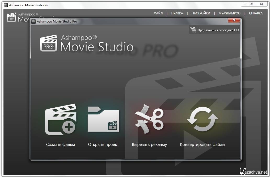
Task: Maximize the main Ashampoo window
Action: pyautogui.click(x=252, y=4)
